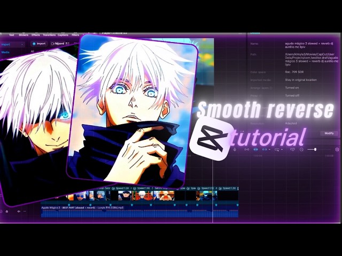Click the preview axis icon
The width and height of the screenshot is (342, 256).
click(293, 149)
